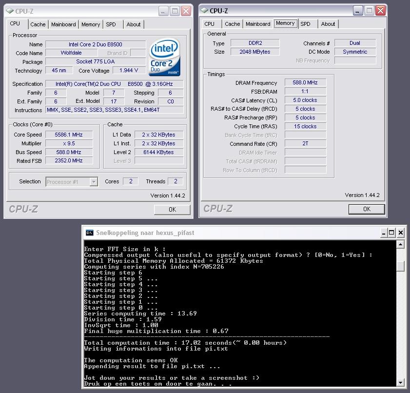Click the console scrollbar up arrow
The height and width of the screenshot is (393, 410).
tap(400, 245)
